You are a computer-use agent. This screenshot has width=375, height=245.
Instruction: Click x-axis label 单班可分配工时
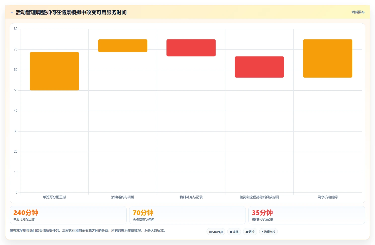coord(54,197)
